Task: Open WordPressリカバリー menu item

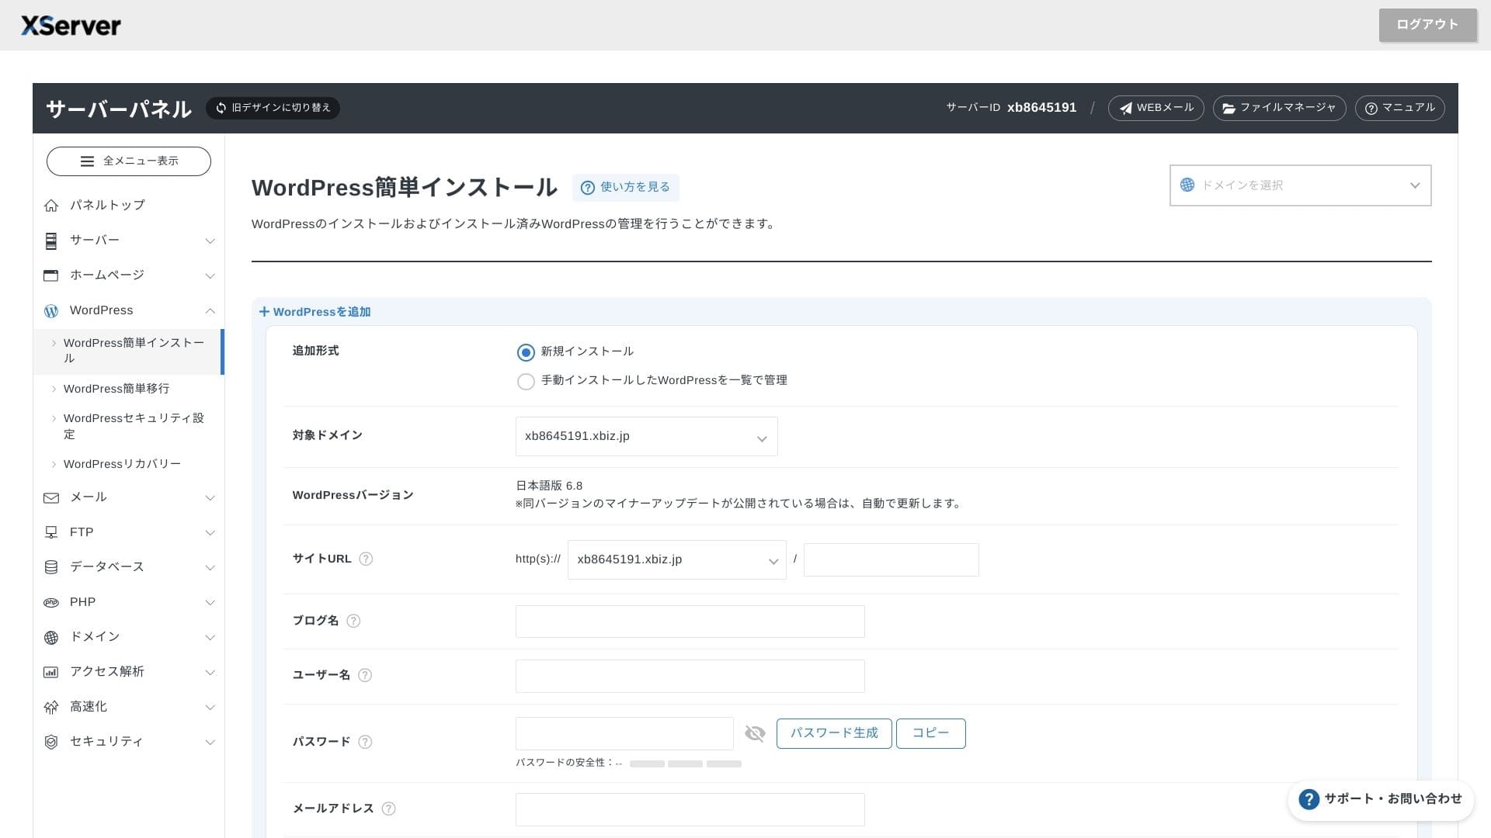Action: coord(122,464)
